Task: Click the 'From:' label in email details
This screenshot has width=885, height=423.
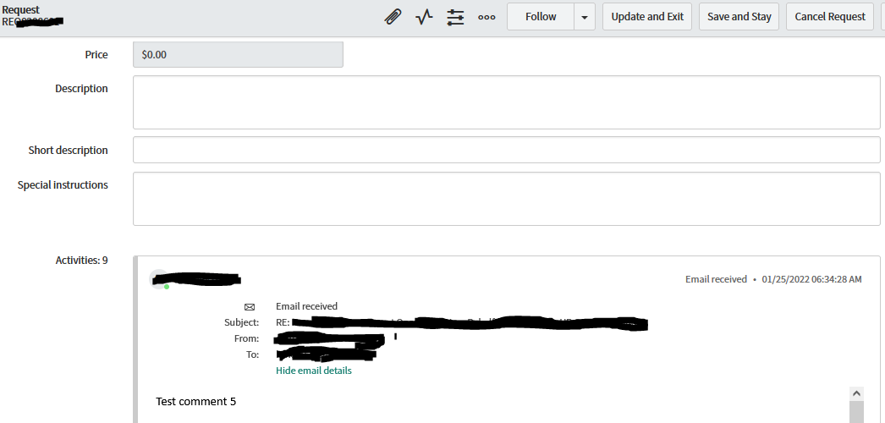Action: click(x=247, y=338)
